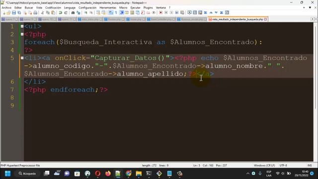Toggle Show all characters pilcrow icon
318x179 pixels.
click(x=116, y=12)
